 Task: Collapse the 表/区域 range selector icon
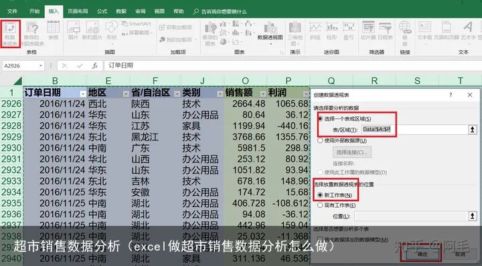pyautogui.click(x=472, y=130)
